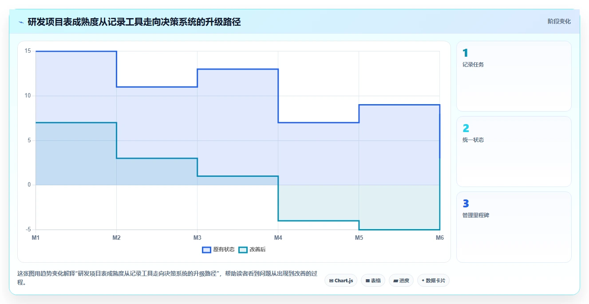Open the 记录任务 stage card
589x304 pixels.
[514, 76]
